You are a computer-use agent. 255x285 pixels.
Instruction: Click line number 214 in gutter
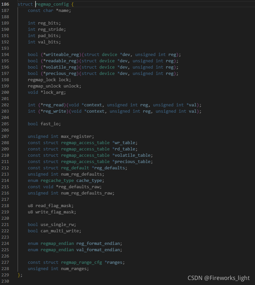[x=5, y=181]
